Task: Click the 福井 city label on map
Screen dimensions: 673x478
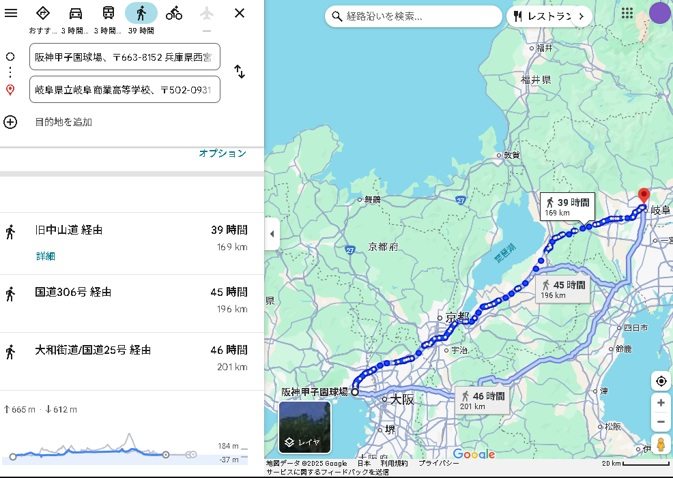Action: click(x=544, y=48)
